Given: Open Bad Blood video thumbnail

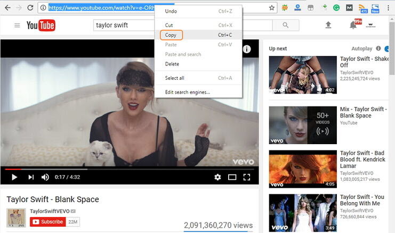Looking at the screenshot, I should [303, 169].
